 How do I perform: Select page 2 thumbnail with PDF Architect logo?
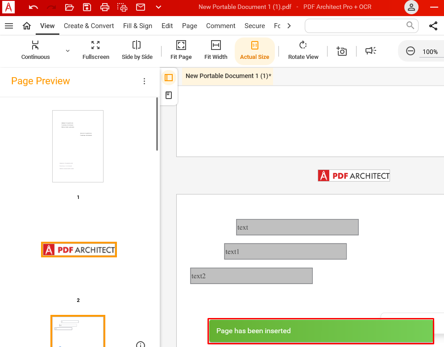pos(79,250)
